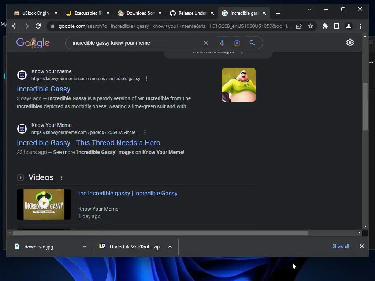375x281 pixels.
Task: Close the downloads bar
Action: coord(361,246)
